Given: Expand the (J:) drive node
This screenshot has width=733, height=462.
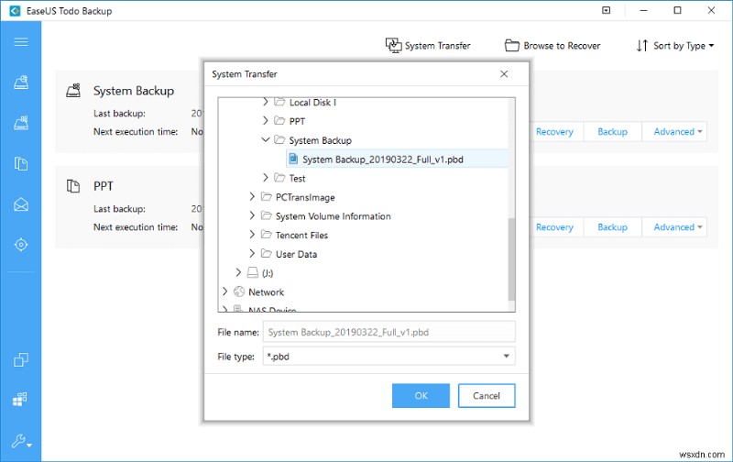Looking at the screenshot, I should (238, 272).
